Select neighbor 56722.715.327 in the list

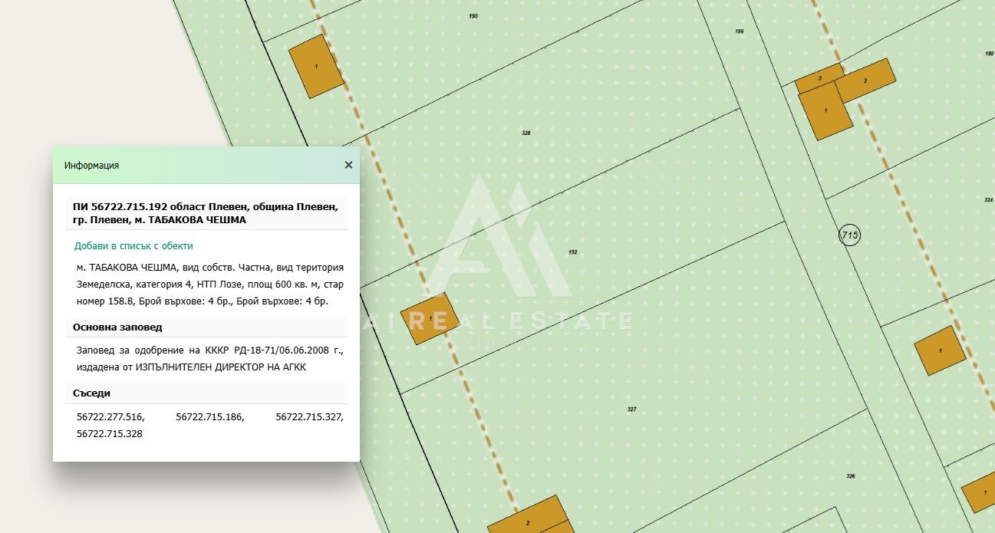309,417
